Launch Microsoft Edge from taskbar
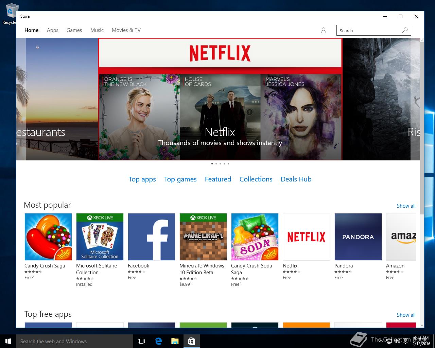The width and height of the screenshot is (435, 348). point(158,341)
